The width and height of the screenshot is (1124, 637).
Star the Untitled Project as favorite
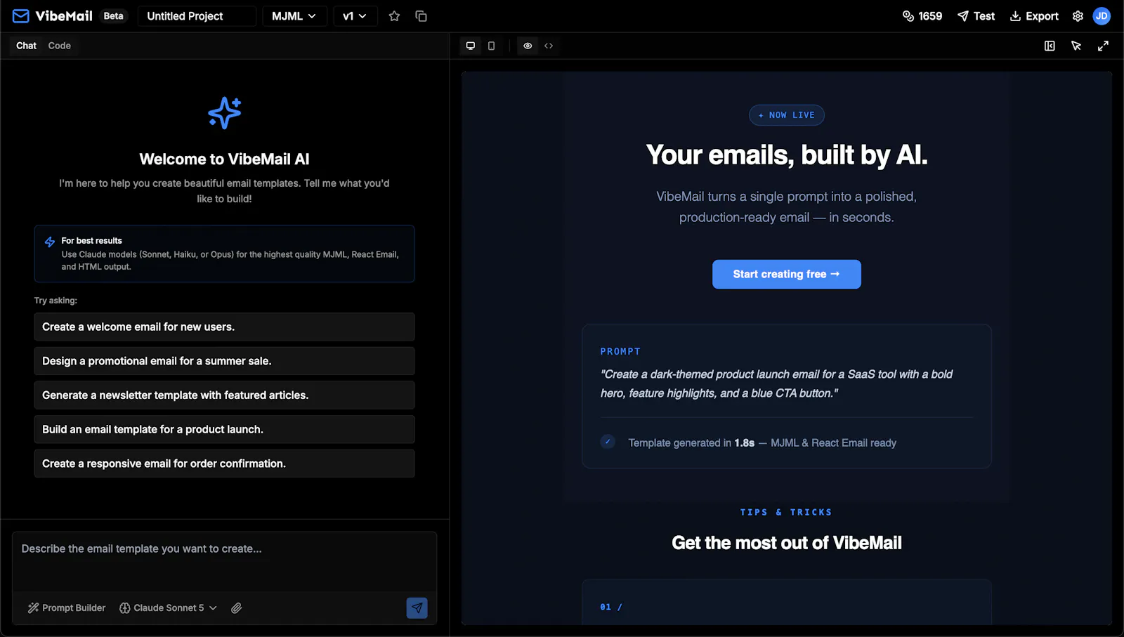tap(394, 16)
